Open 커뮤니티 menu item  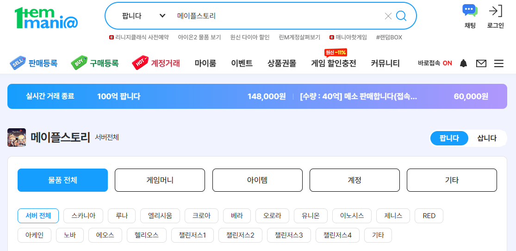385,63
